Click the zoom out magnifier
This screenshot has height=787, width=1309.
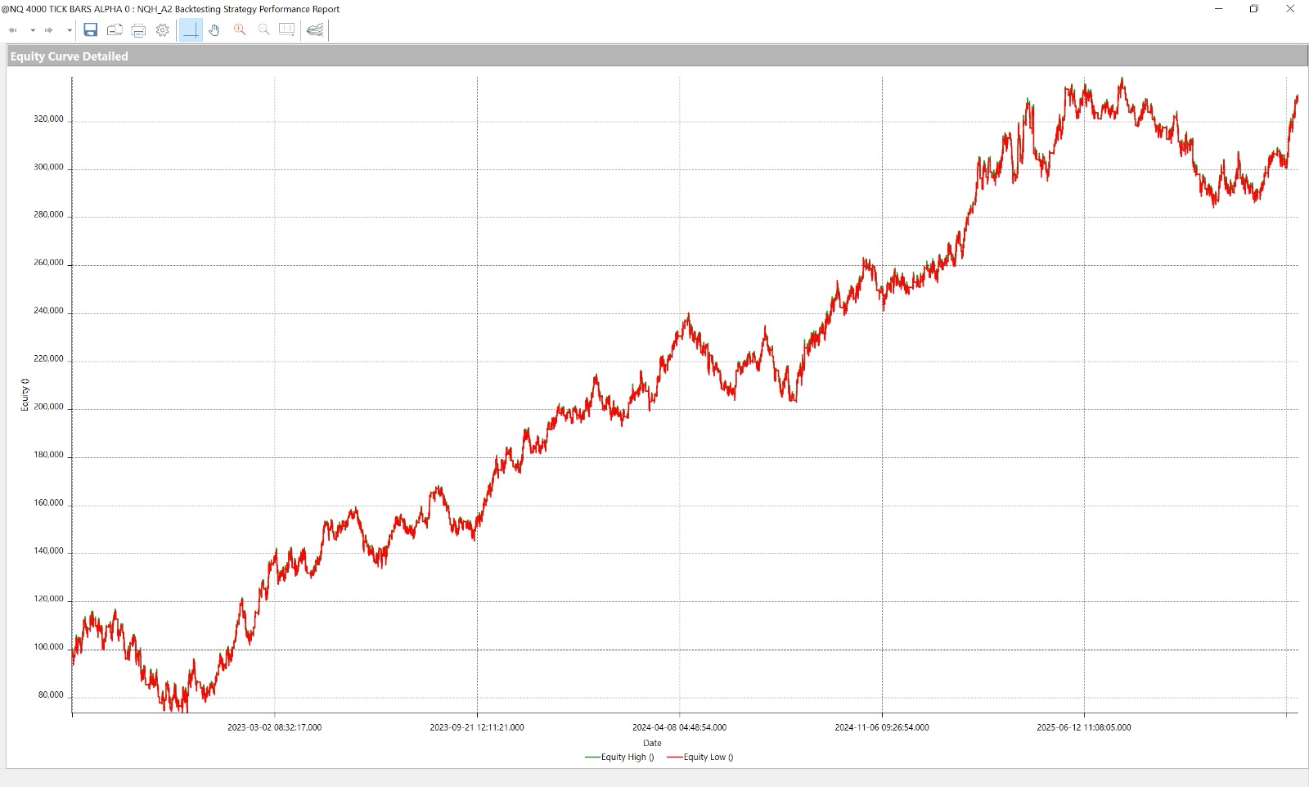tap(263, 30)
